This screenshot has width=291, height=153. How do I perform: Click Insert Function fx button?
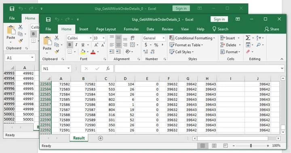[108, 68]
